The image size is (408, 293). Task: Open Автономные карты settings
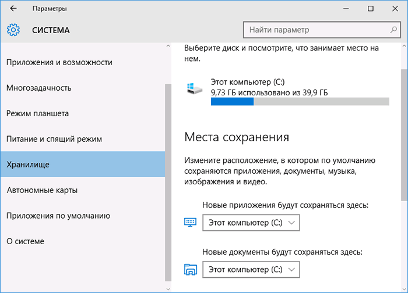(x=42, y=190)
